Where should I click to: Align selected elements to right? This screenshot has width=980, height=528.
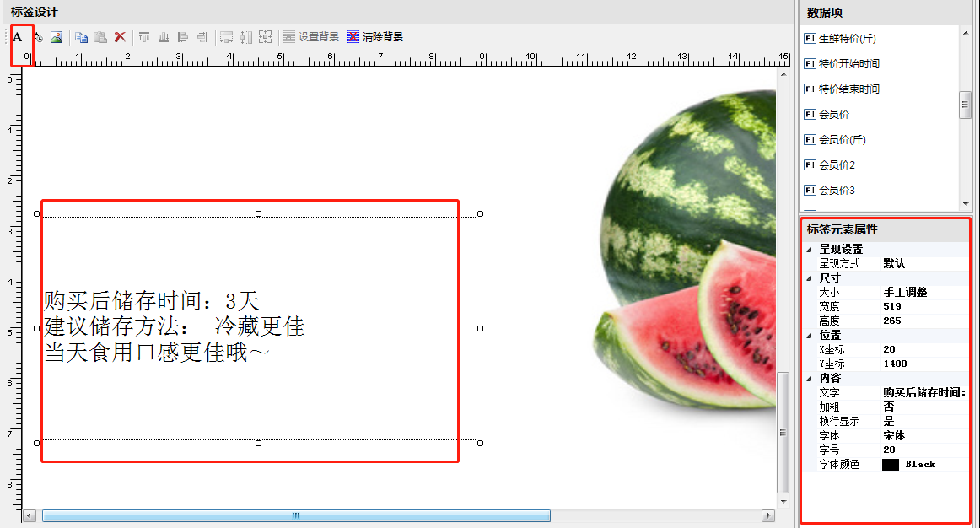[x=202, y=37]
